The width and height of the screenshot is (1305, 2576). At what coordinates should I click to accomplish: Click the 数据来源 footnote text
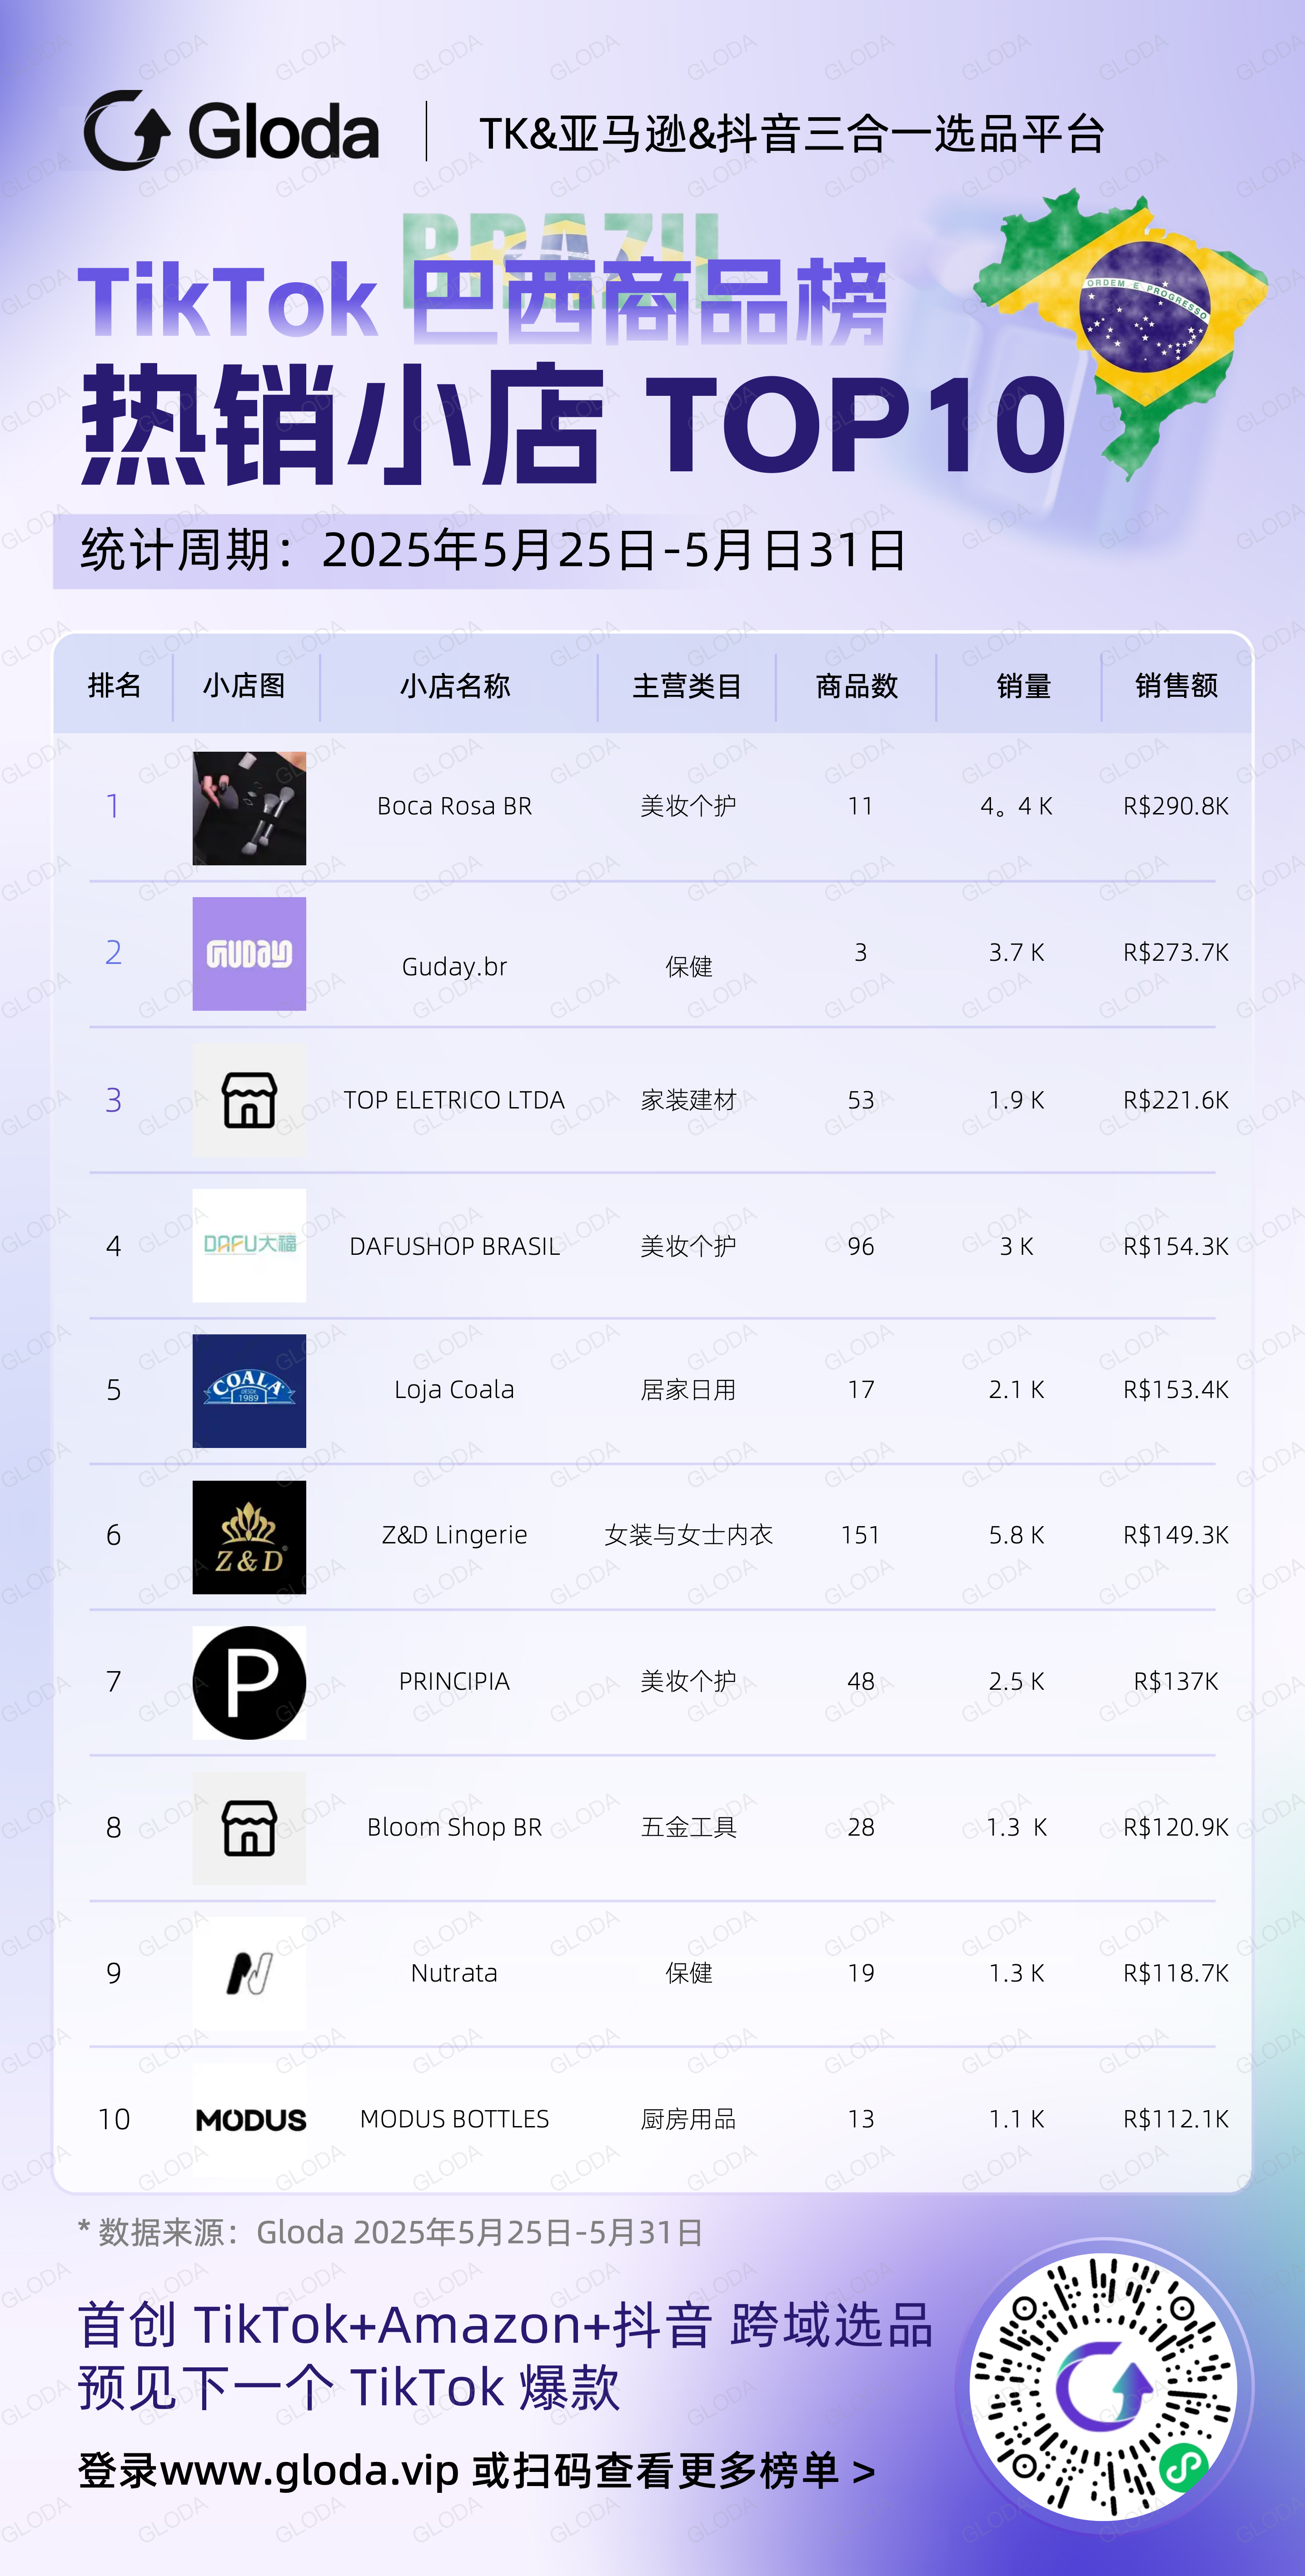click(390, 2232)
